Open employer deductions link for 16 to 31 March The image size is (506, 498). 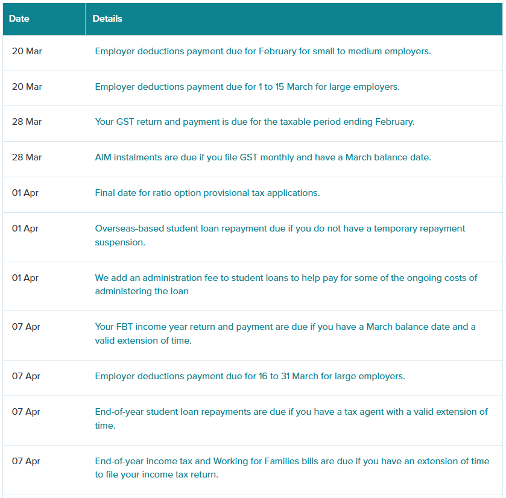click(250, 376)
